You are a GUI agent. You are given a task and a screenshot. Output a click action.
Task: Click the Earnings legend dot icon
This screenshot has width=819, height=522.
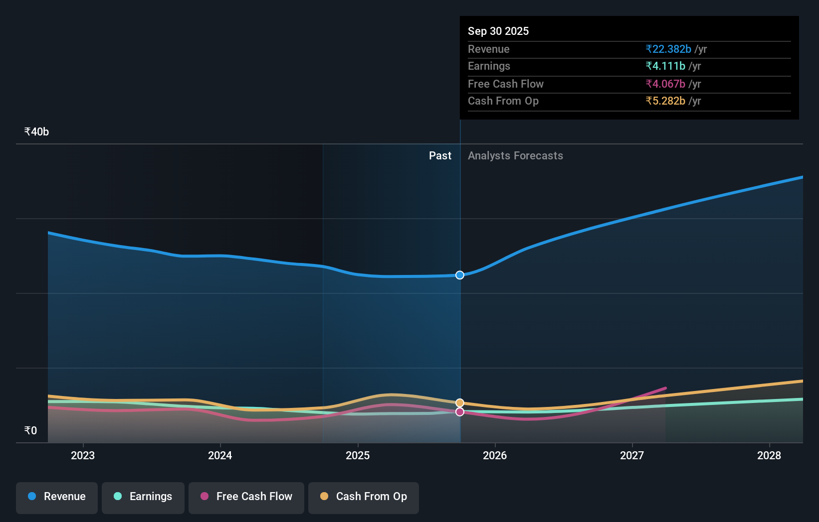click(117, 496)
